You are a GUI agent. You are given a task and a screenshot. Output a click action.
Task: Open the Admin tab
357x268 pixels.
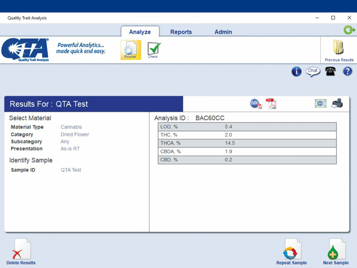[223, 32]
